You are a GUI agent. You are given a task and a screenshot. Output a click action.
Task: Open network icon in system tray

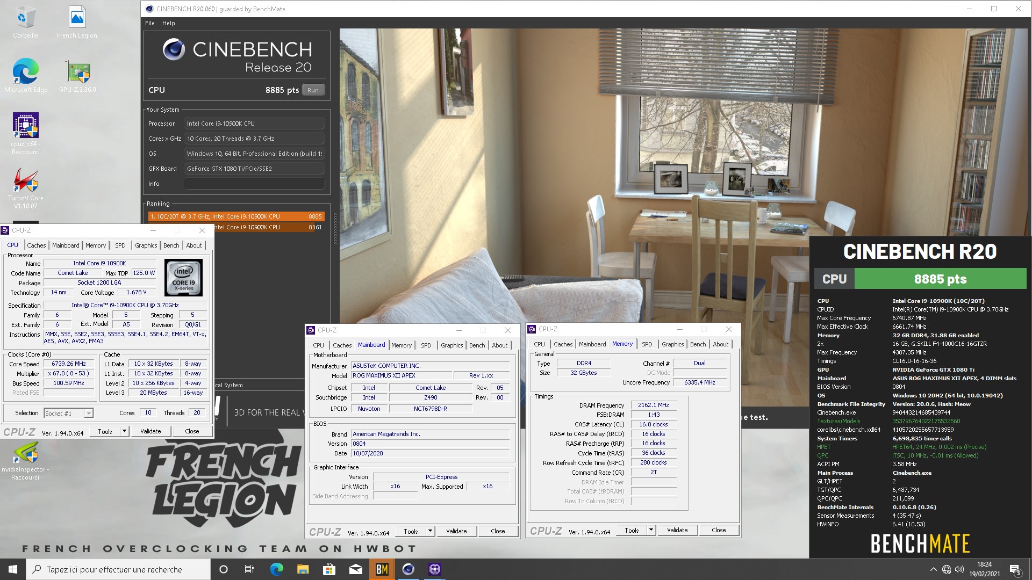947,569
